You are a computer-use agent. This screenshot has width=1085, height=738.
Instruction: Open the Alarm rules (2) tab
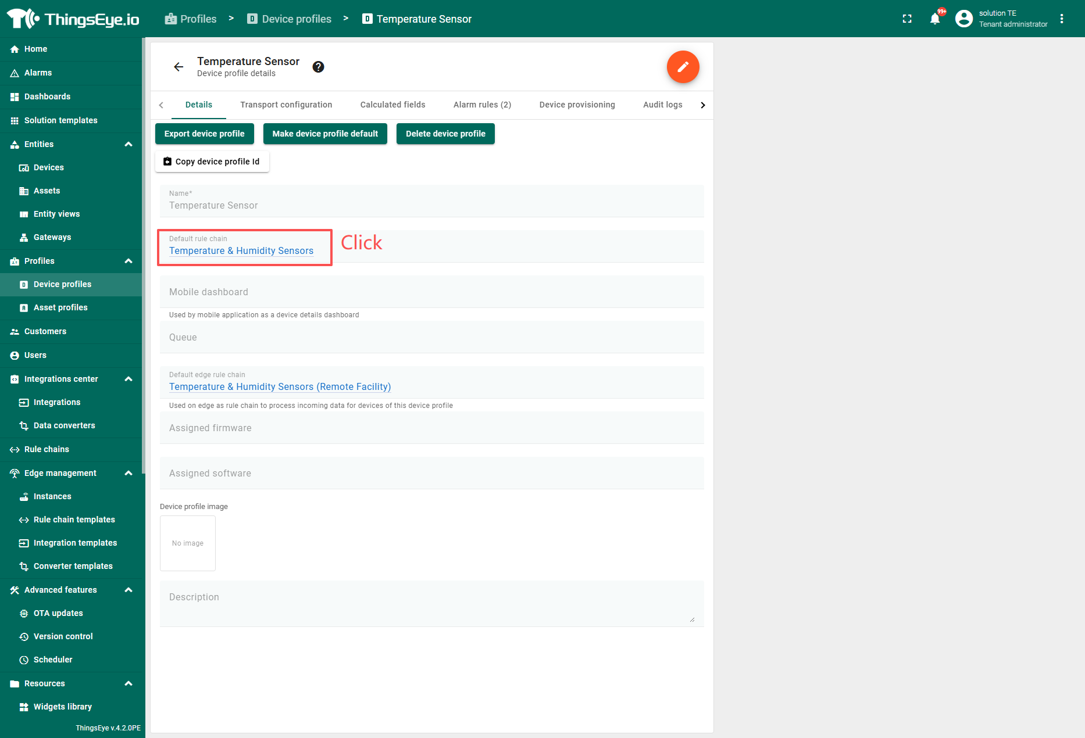tap(482, 105)
